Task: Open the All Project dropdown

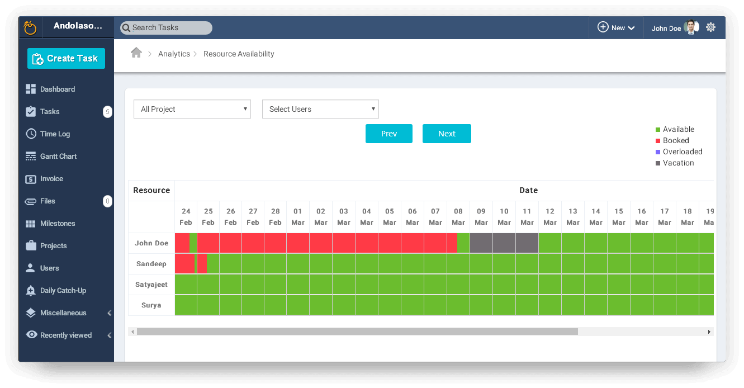Action: (192, 109)
